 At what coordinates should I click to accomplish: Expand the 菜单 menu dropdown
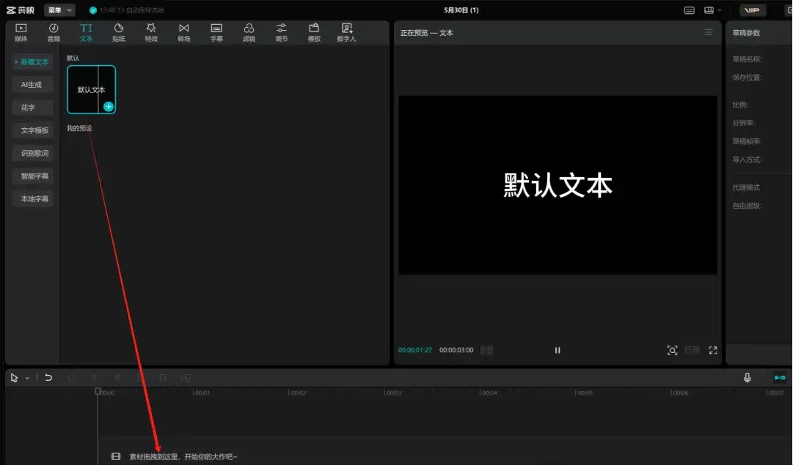(x=59, y=10)
